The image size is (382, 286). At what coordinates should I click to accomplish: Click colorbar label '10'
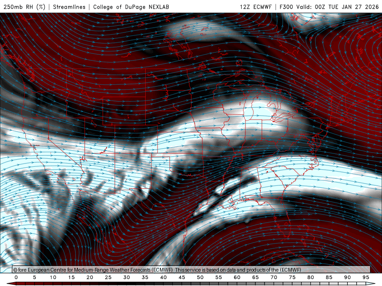[x=53, y=277]
